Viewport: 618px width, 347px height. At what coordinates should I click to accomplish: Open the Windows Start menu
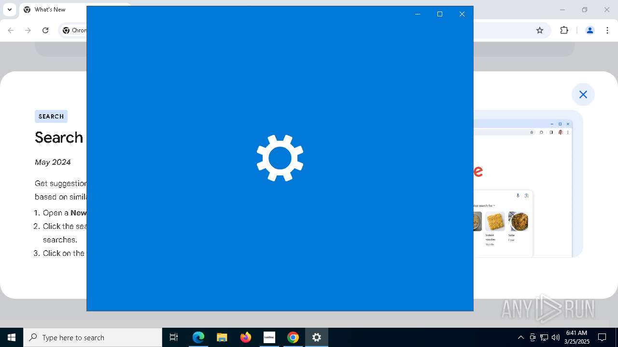pyautogui.click(x=12, y=337)
